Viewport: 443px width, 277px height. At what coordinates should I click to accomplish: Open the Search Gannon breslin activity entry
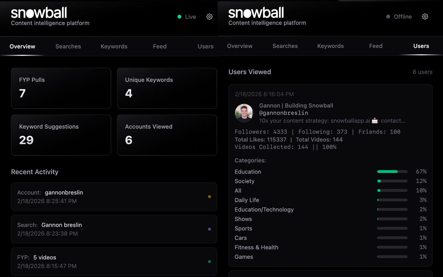[x=114, y=229]
